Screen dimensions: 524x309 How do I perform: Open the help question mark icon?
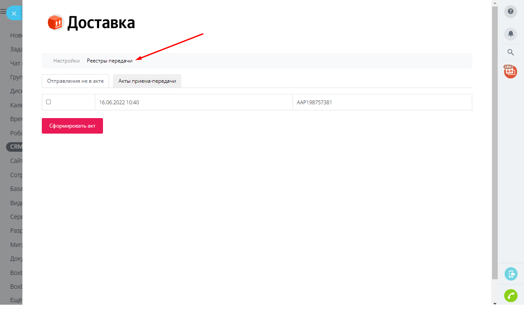[511, 12]
